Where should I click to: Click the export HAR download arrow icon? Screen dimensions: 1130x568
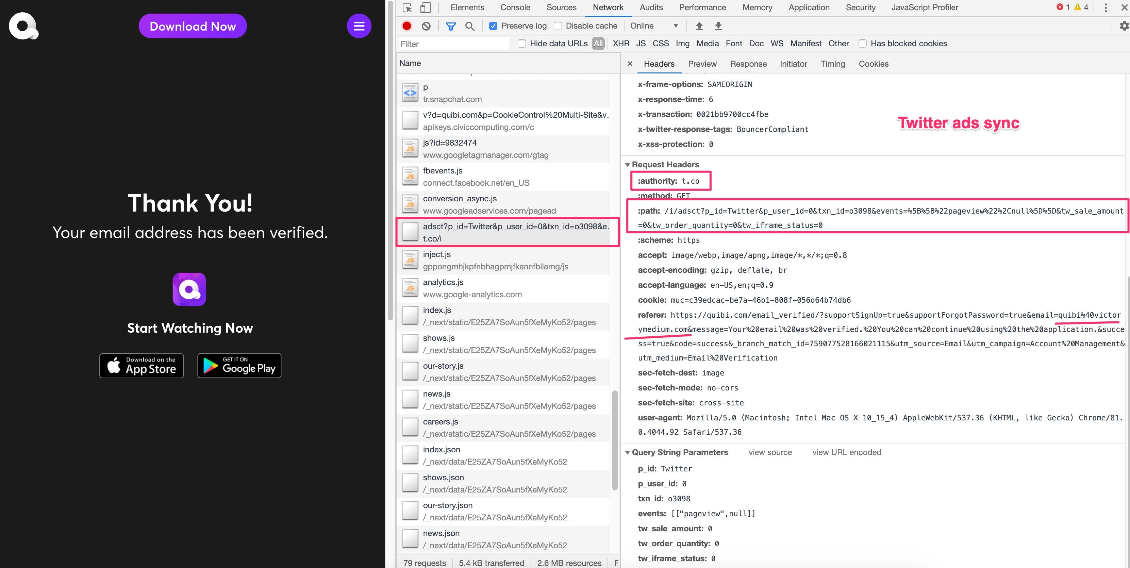[718, 26]
